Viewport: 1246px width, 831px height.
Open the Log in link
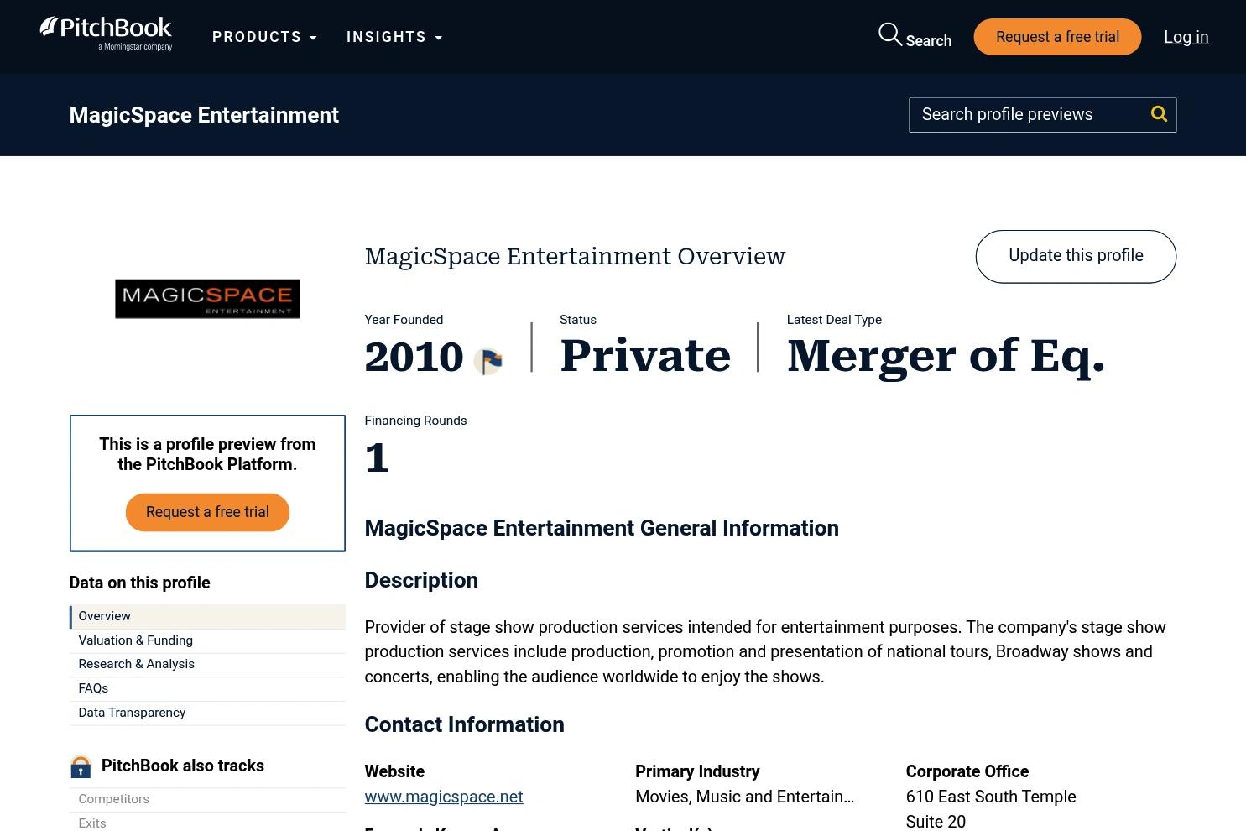pos(1186,37)
